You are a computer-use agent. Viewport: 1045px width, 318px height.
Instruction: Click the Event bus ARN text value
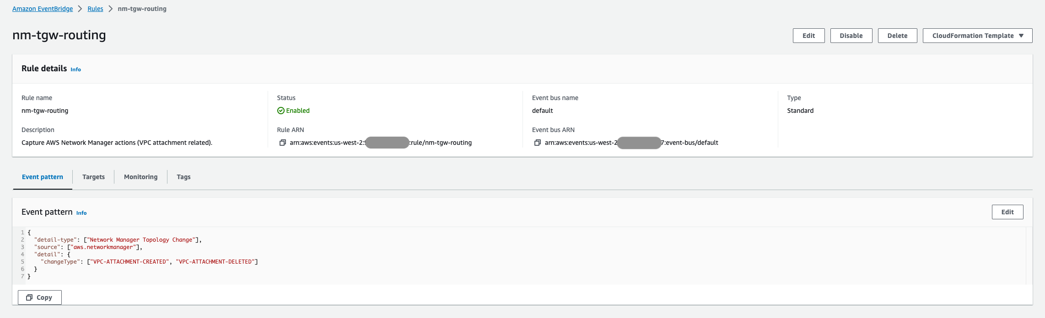coord(631,143)
